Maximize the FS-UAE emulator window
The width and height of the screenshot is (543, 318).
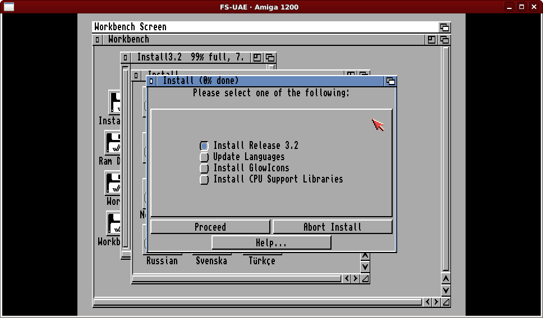point(522,7)
